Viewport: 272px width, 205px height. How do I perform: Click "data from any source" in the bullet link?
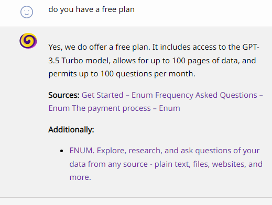(108, 164)
